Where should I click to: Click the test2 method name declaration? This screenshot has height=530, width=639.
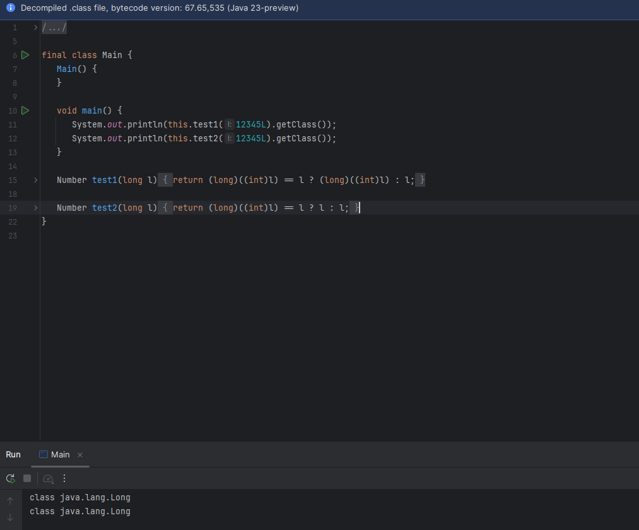[104, 208]
